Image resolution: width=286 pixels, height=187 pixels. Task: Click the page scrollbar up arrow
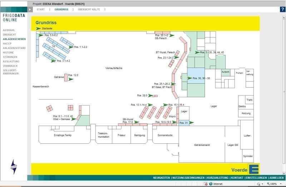click(284, 18)
